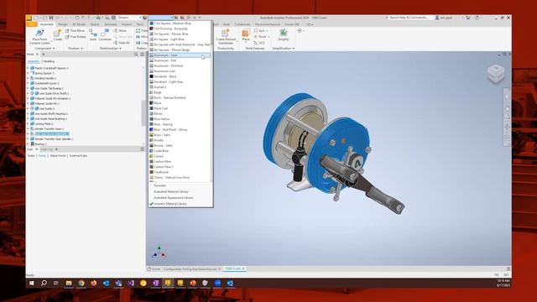Click the save icon in quick access toolbar
The height and width of the screenshot is (302, 537).
click(x=50, y=18)
